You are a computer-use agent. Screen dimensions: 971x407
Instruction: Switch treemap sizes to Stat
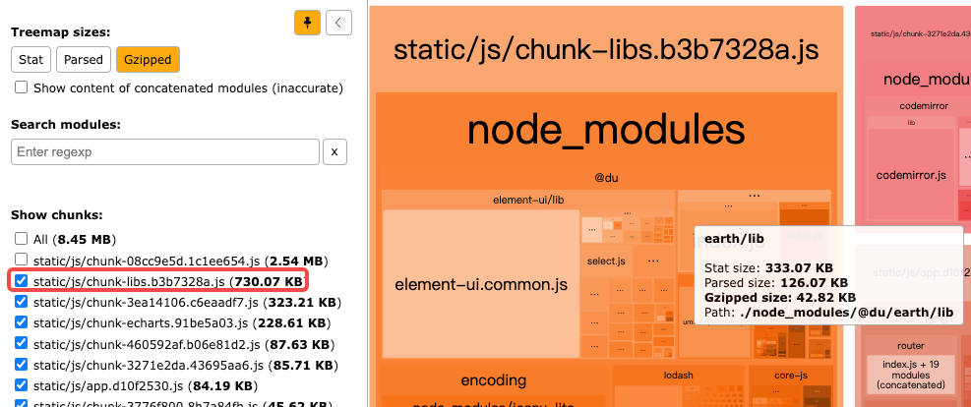tap(30, 59)
